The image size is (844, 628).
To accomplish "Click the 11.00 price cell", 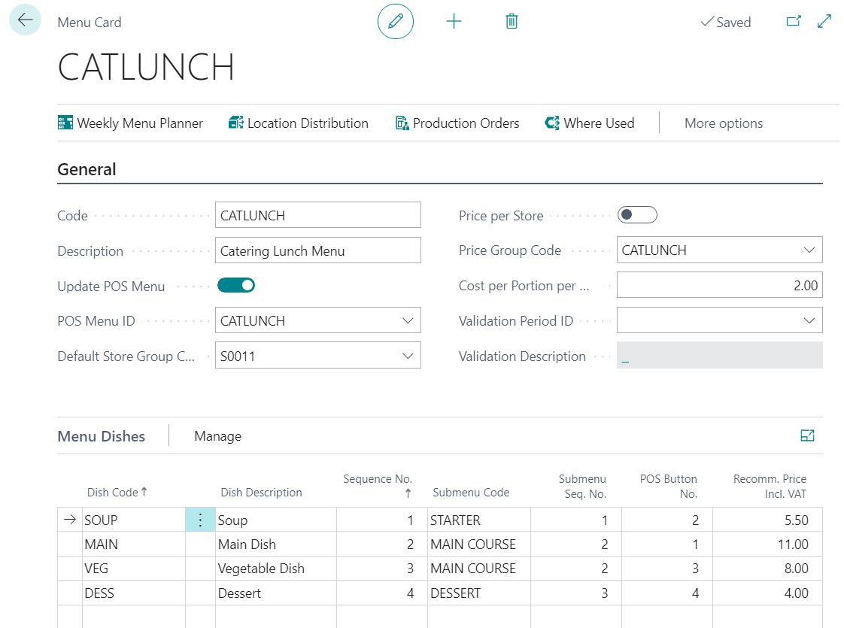I will click(x=767, y=544).
